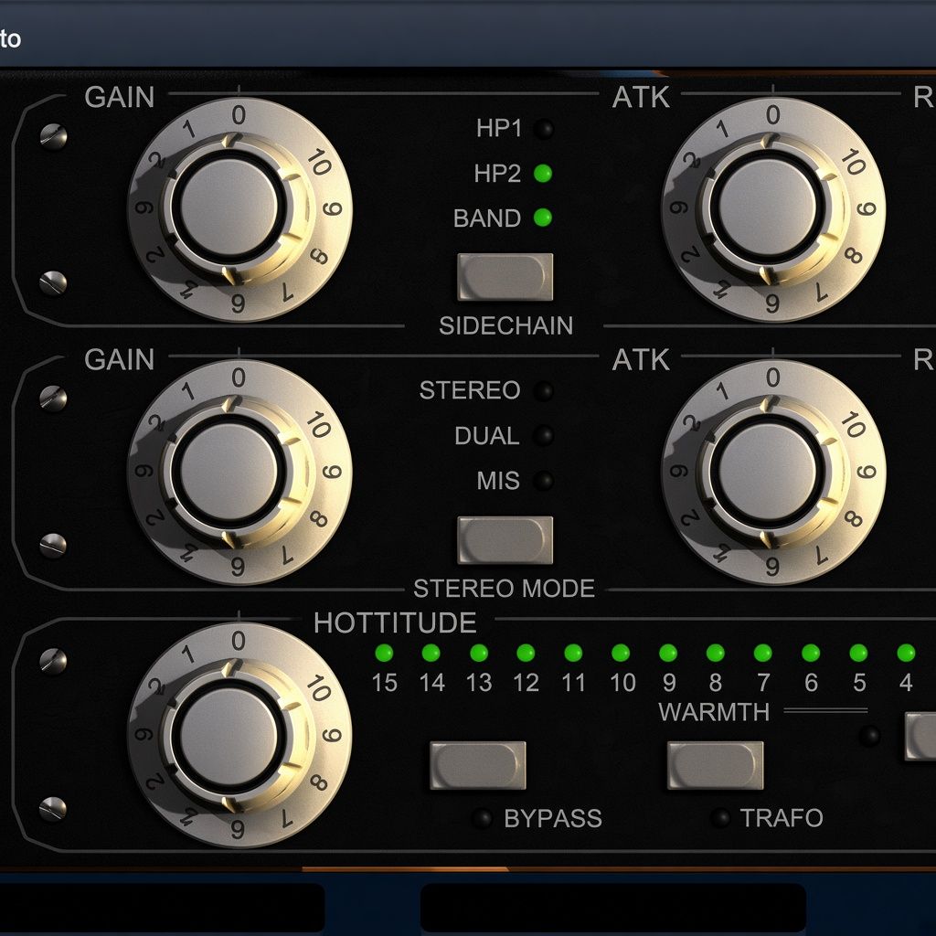Click the WARMTH label
The image size is (936, 936).
[x=714, y=711]
